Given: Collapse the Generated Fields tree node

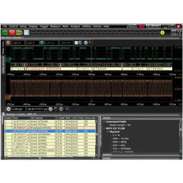Looking at the screenshot, I should [104, 121].
